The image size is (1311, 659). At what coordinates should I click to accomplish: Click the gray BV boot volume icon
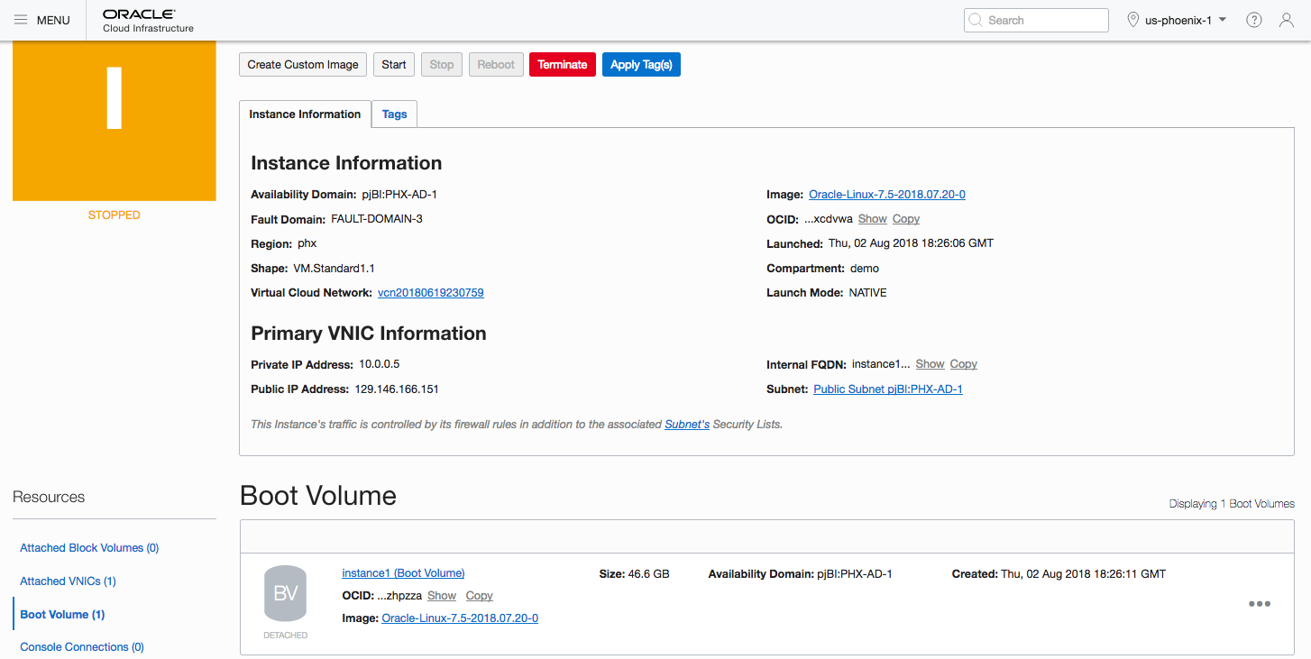(x=285, y=593)
